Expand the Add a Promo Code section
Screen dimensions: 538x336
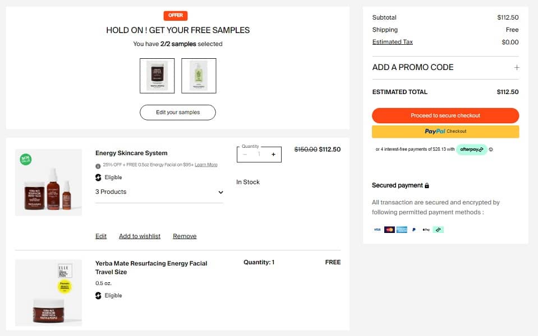point(517,67)
